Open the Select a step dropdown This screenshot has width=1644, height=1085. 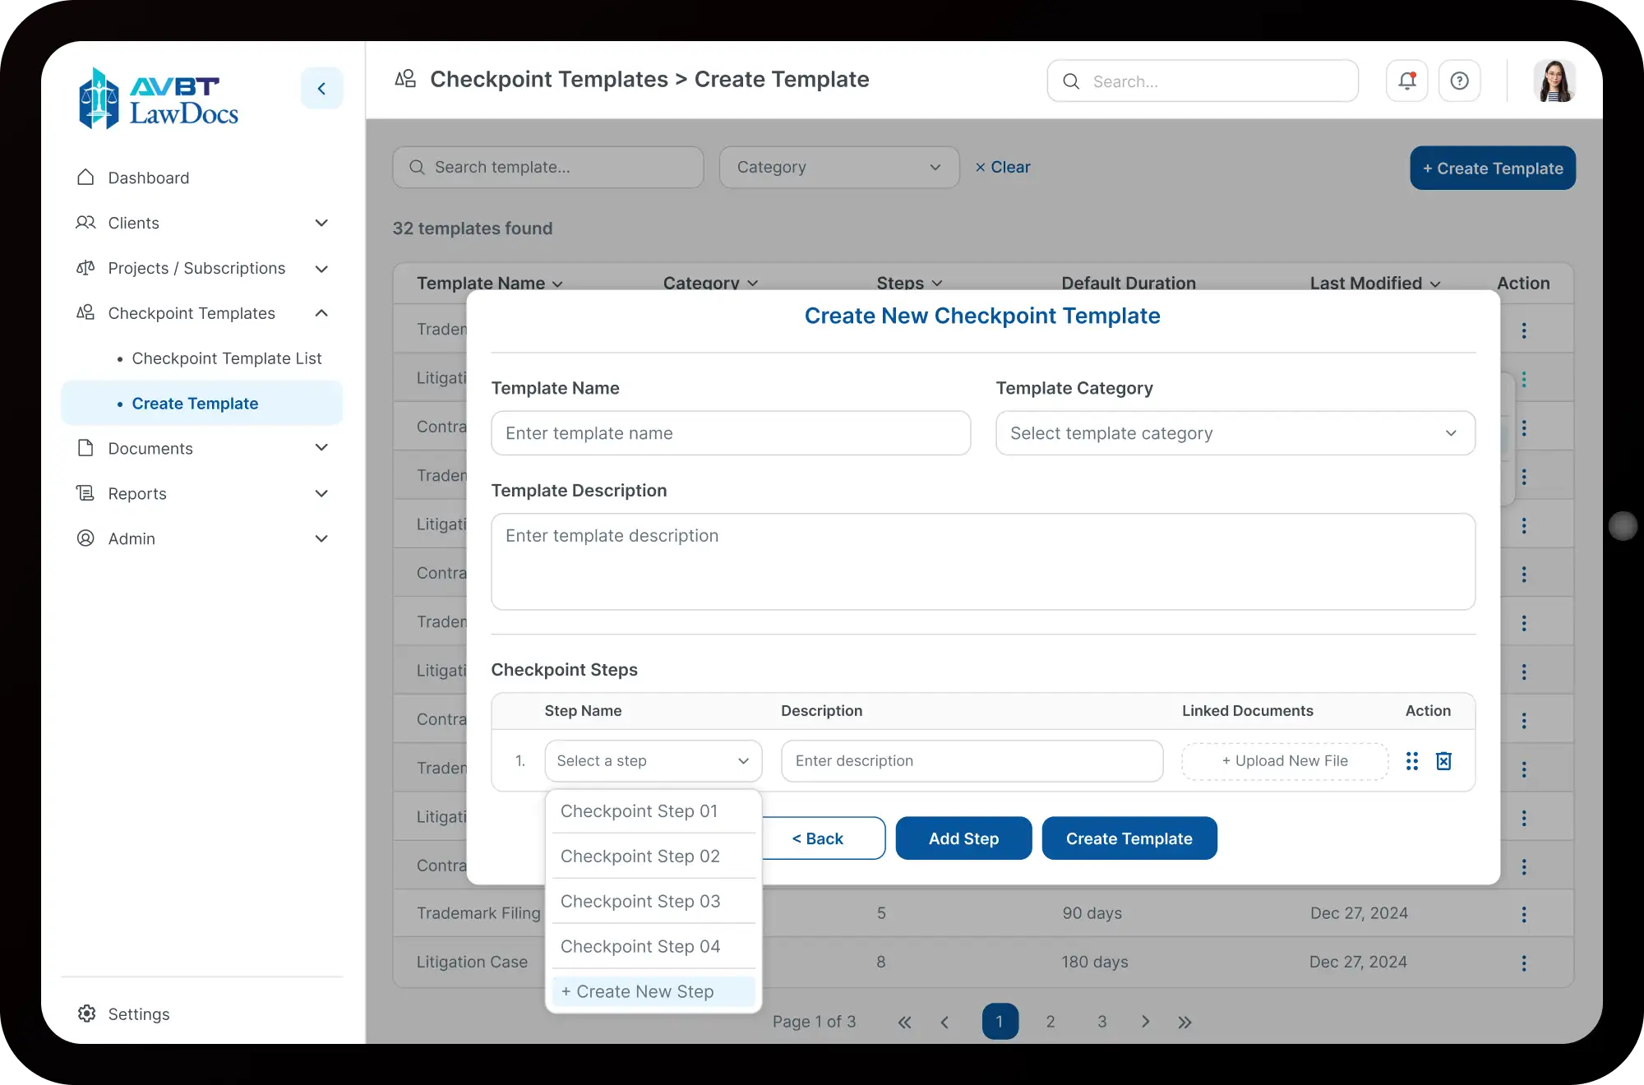[x=653, y=761]
